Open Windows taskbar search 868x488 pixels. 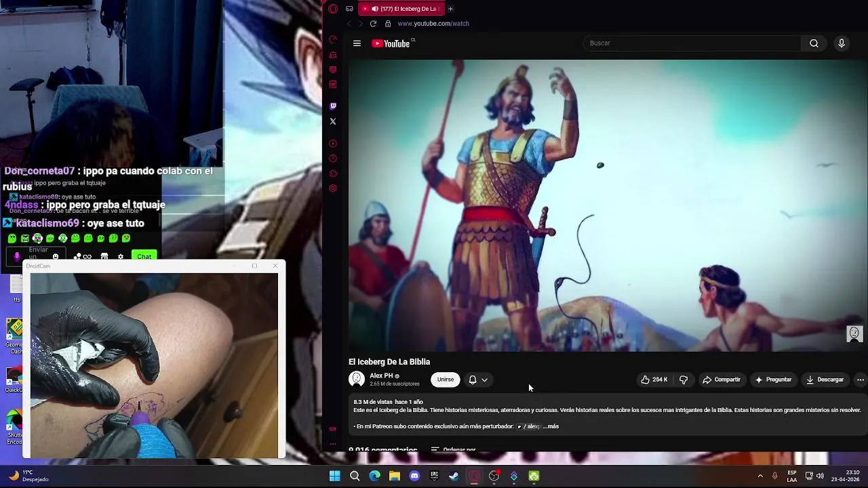coord(355,476)
